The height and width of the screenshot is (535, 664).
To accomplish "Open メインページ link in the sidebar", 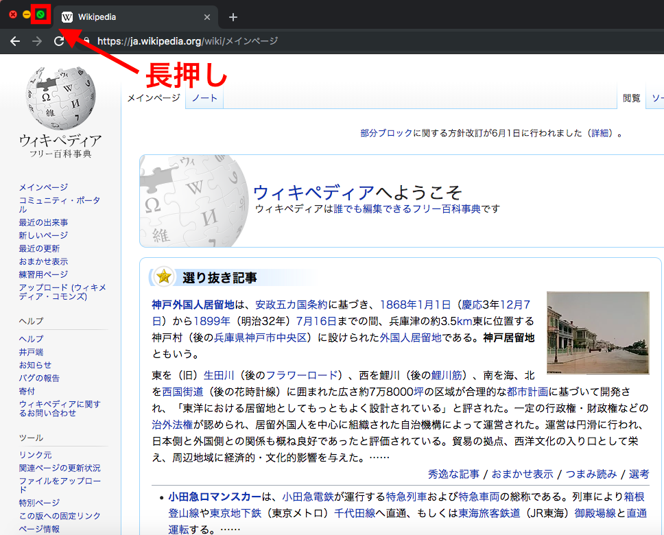I will pyautogui.click(x=43, y=187).
